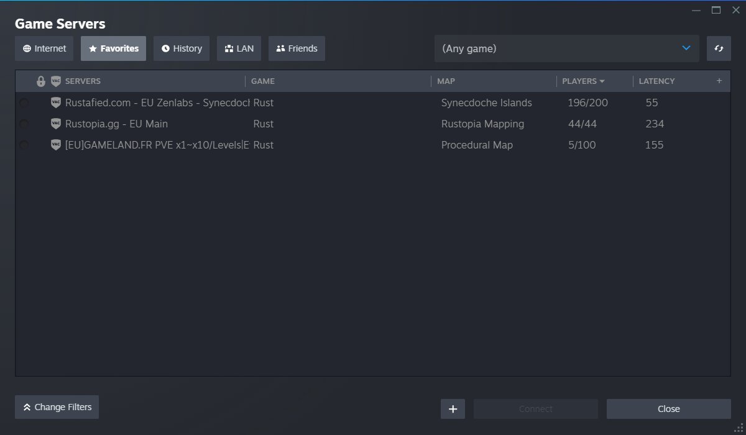Click the add server plus button
The height and width of the screenshot is (435, 746).
pos(453,409)
